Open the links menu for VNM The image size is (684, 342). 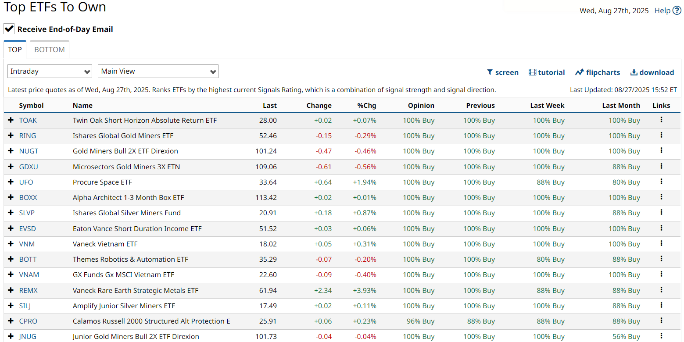click(x=661, y=243)
